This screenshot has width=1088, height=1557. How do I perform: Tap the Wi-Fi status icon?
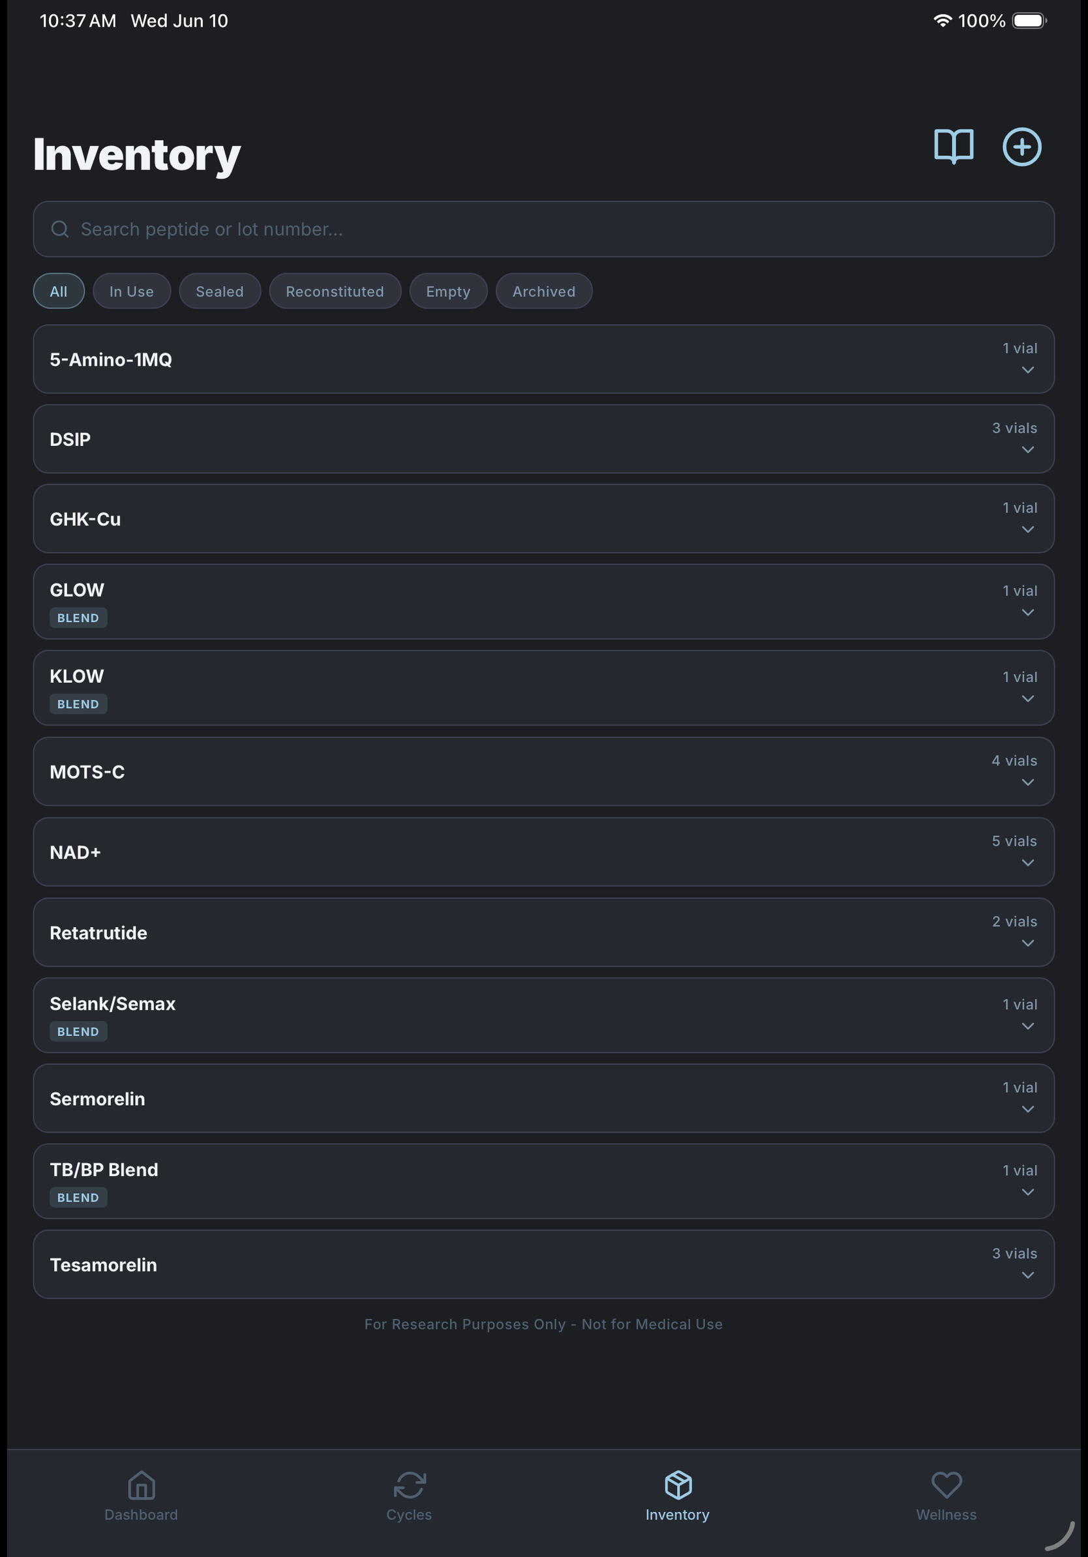(x=942, y=20)
